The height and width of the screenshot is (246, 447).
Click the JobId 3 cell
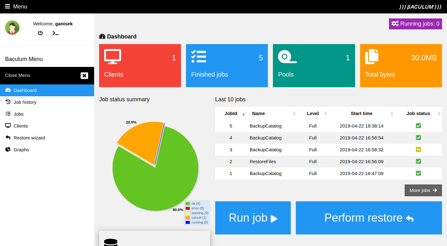coord(231,150)
